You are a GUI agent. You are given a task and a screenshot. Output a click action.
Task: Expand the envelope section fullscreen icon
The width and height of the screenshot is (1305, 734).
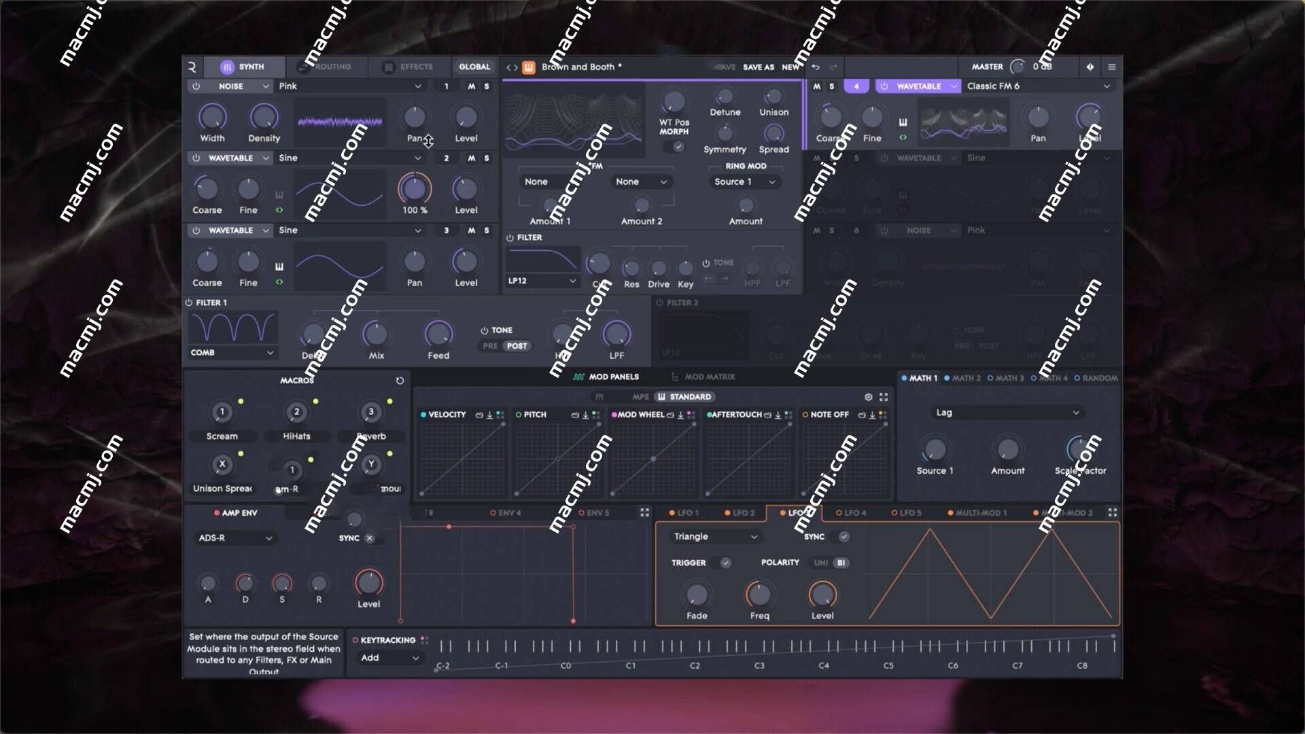(x=644, y=512)
